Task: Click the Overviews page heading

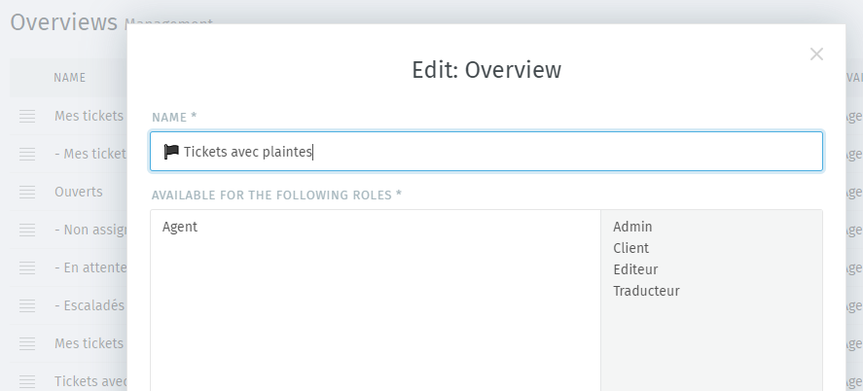Action: (x=64, y=22)
